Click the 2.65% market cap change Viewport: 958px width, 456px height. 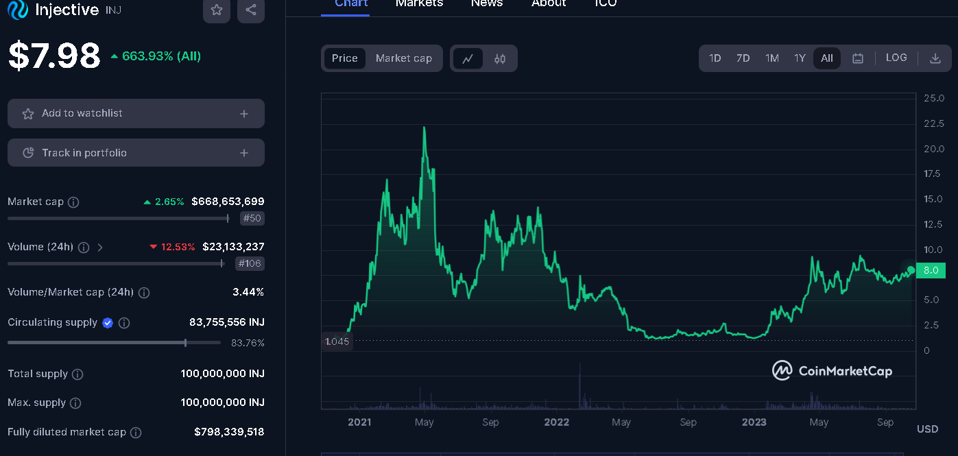(164, 202)
